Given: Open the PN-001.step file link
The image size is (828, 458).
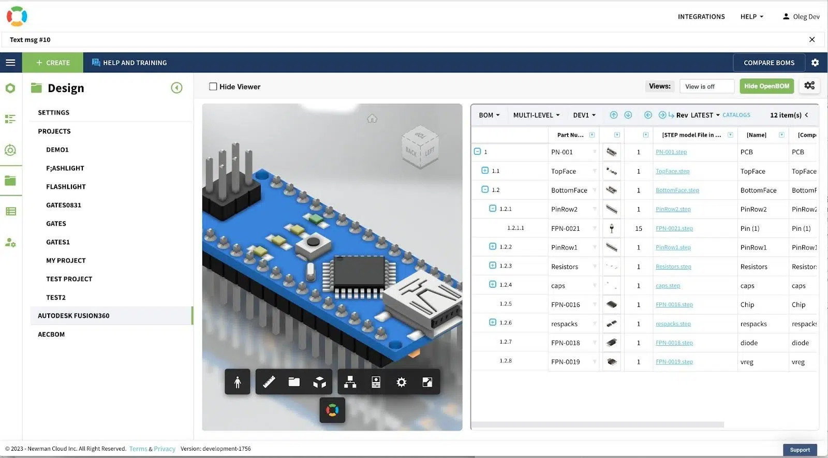Looking at the screenshot, I should tap(671, 152).
